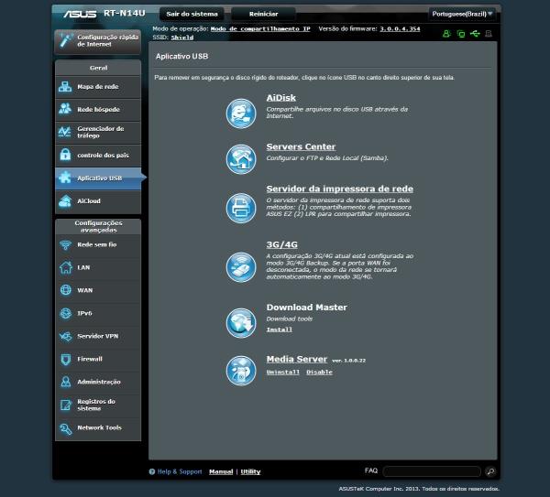
Task: Click the Geral section header
Action: pyautogui.click(x=98, y=68)
